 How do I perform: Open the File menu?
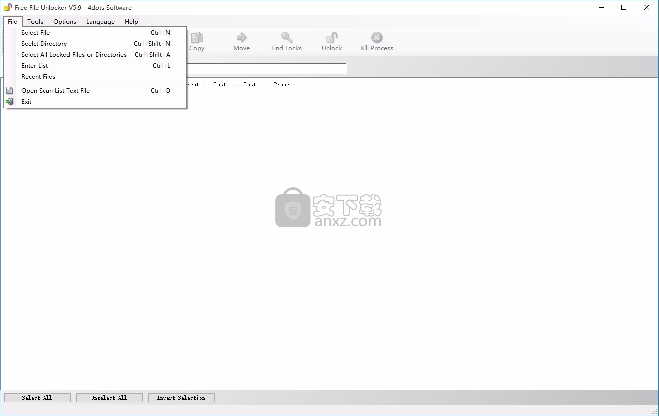pyautogui.click(x=13, y=21)
